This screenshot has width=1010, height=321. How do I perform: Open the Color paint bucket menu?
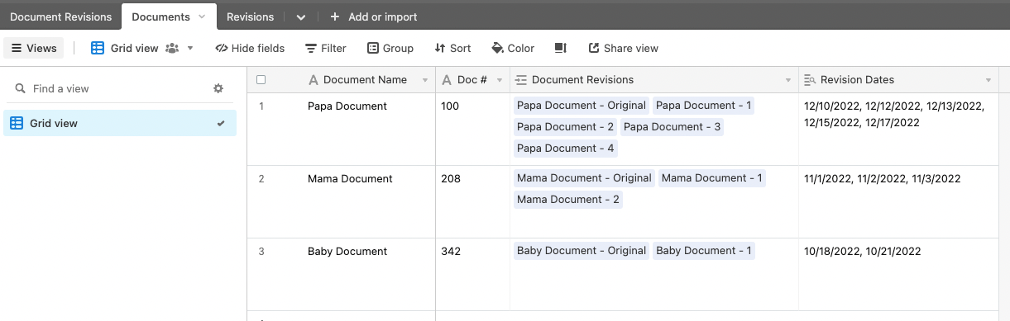point(513,48)
